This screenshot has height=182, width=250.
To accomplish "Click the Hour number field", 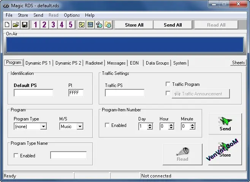I will (164, 126).
